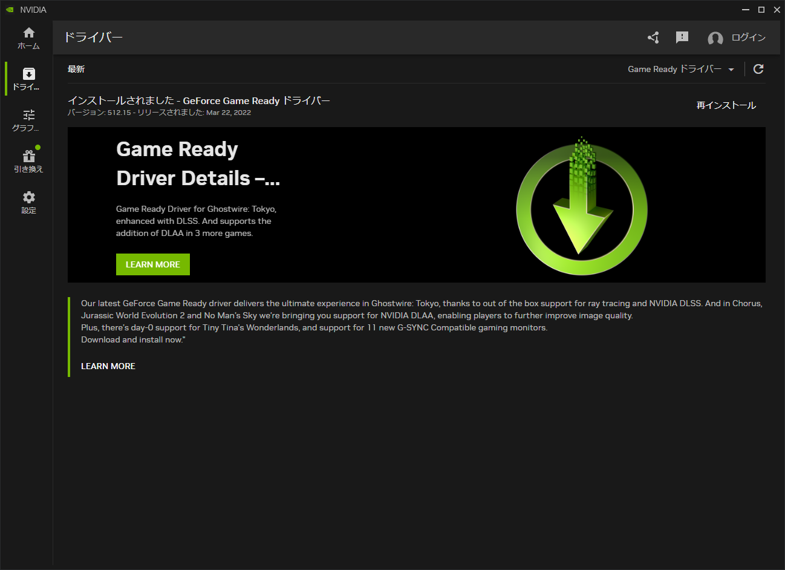Click the 再インストール button
Image resolution: width=785 pixels, height=570 pixels.
(x=726, y=105)
